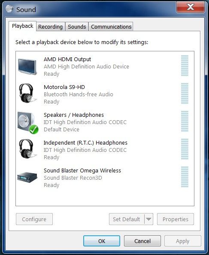
Task: Select the AMD HDMI Output monitor icon
Action: pyautogui.click(x=27, y=67)
